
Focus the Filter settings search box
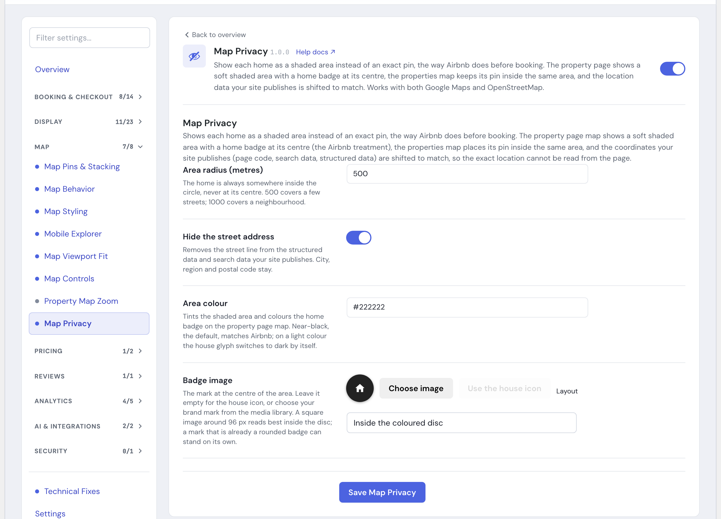90,38
